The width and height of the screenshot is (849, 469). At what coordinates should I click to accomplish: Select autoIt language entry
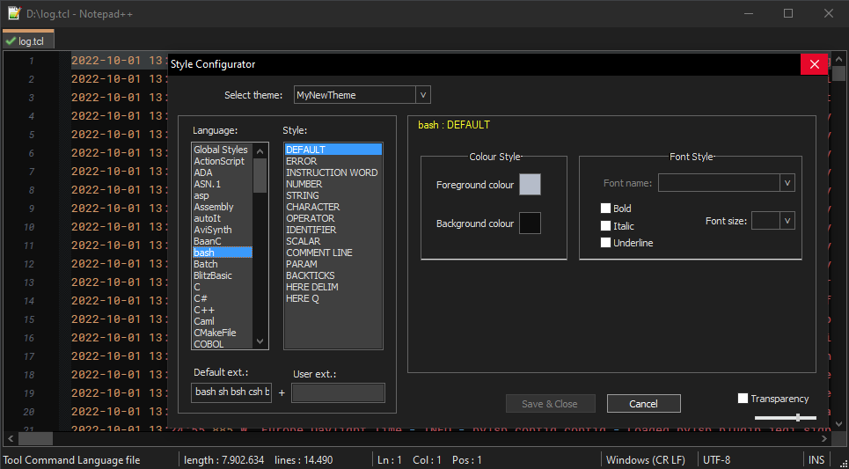(221, 218)
